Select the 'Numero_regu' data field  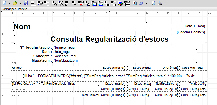tap(125, 47)
